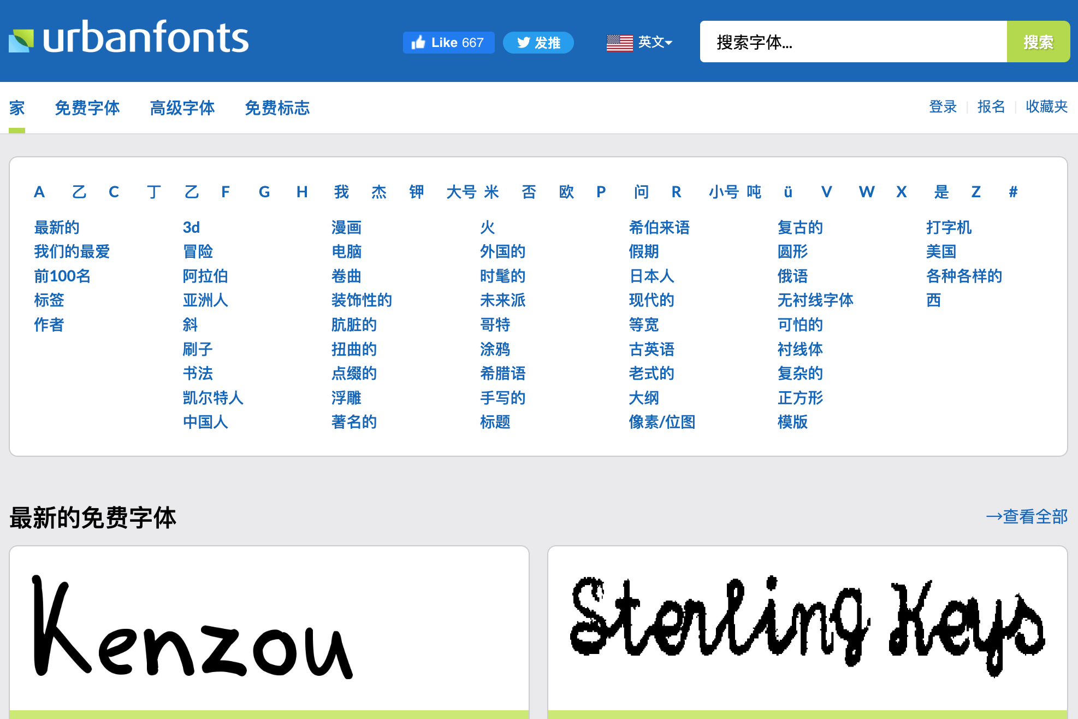Open the 手写的 handwritten category

coord(502,398)
